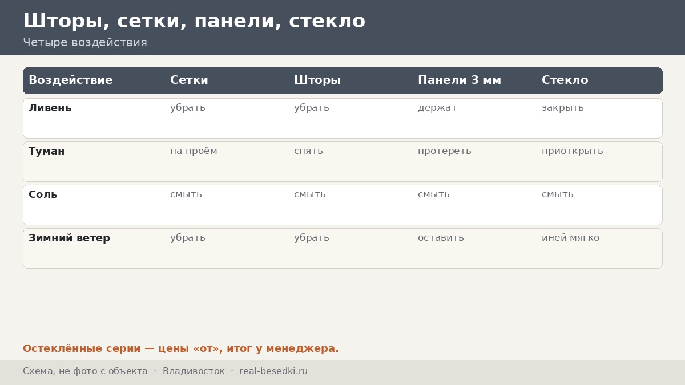685x385 pixels.
Task: Click "смыть" under Сетки in the Соль row
Action: pyautogui.click(x=186, y=194)
